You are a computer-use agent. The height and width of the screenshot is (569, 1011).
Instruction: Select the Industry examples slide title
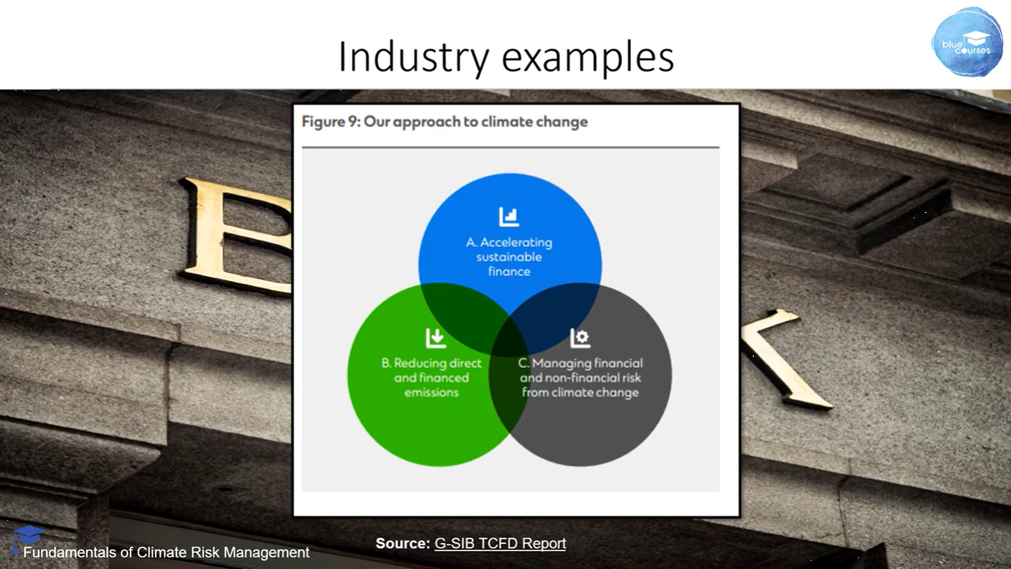506,57
